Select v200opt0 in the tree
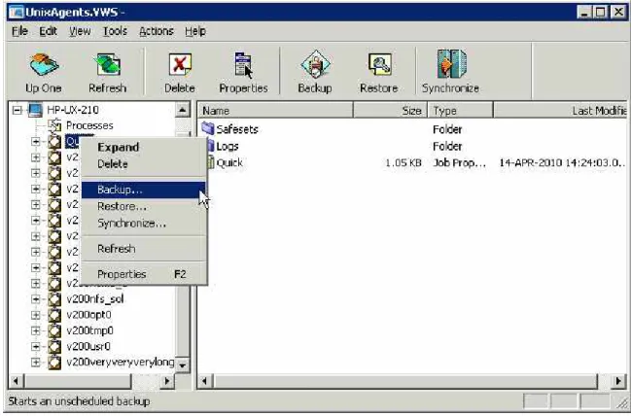 click(88, 315)
